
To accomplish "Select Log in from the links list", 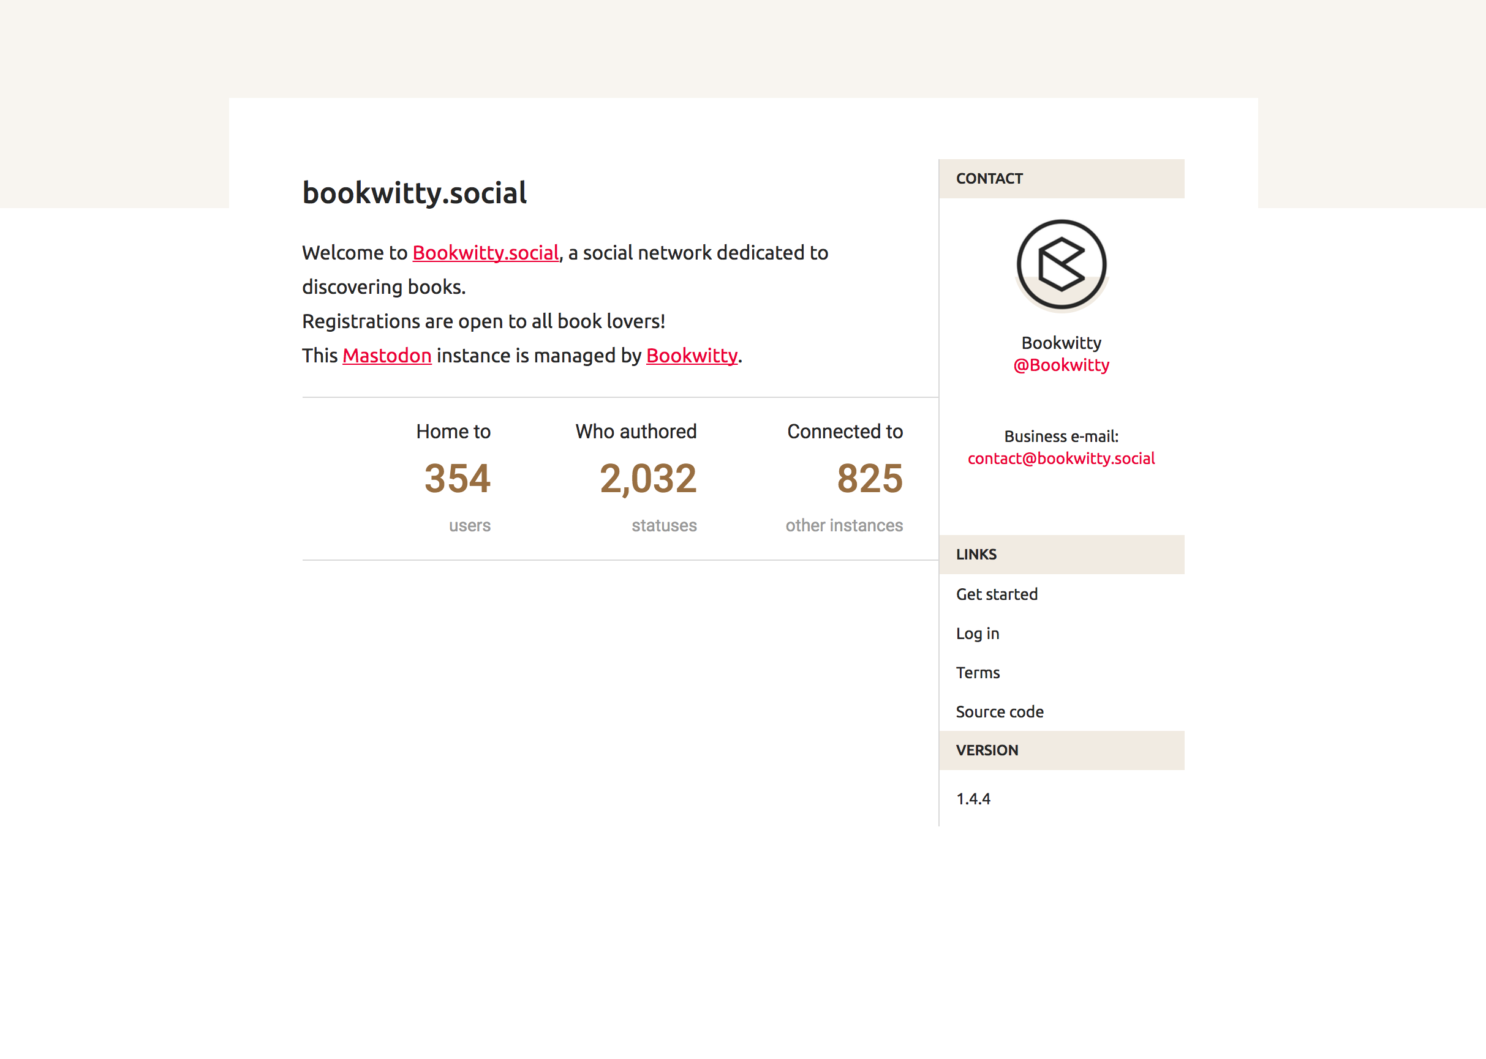I will pos(977,633).
